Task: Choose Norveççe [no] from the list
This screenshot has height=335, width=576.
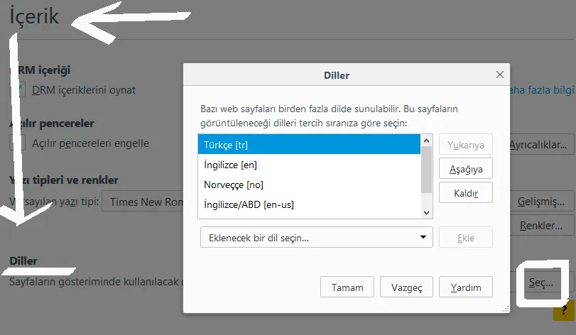Action: 309,185
